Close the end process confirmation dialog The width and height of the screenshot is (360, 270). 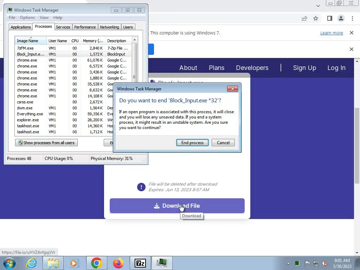[232, 89]
